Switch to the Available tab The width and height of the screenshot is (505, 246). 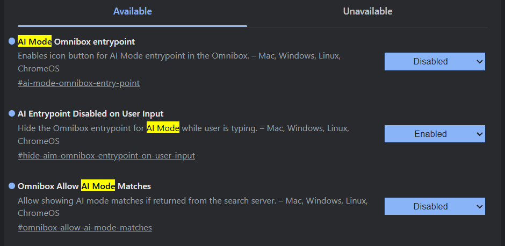(132, 11)
